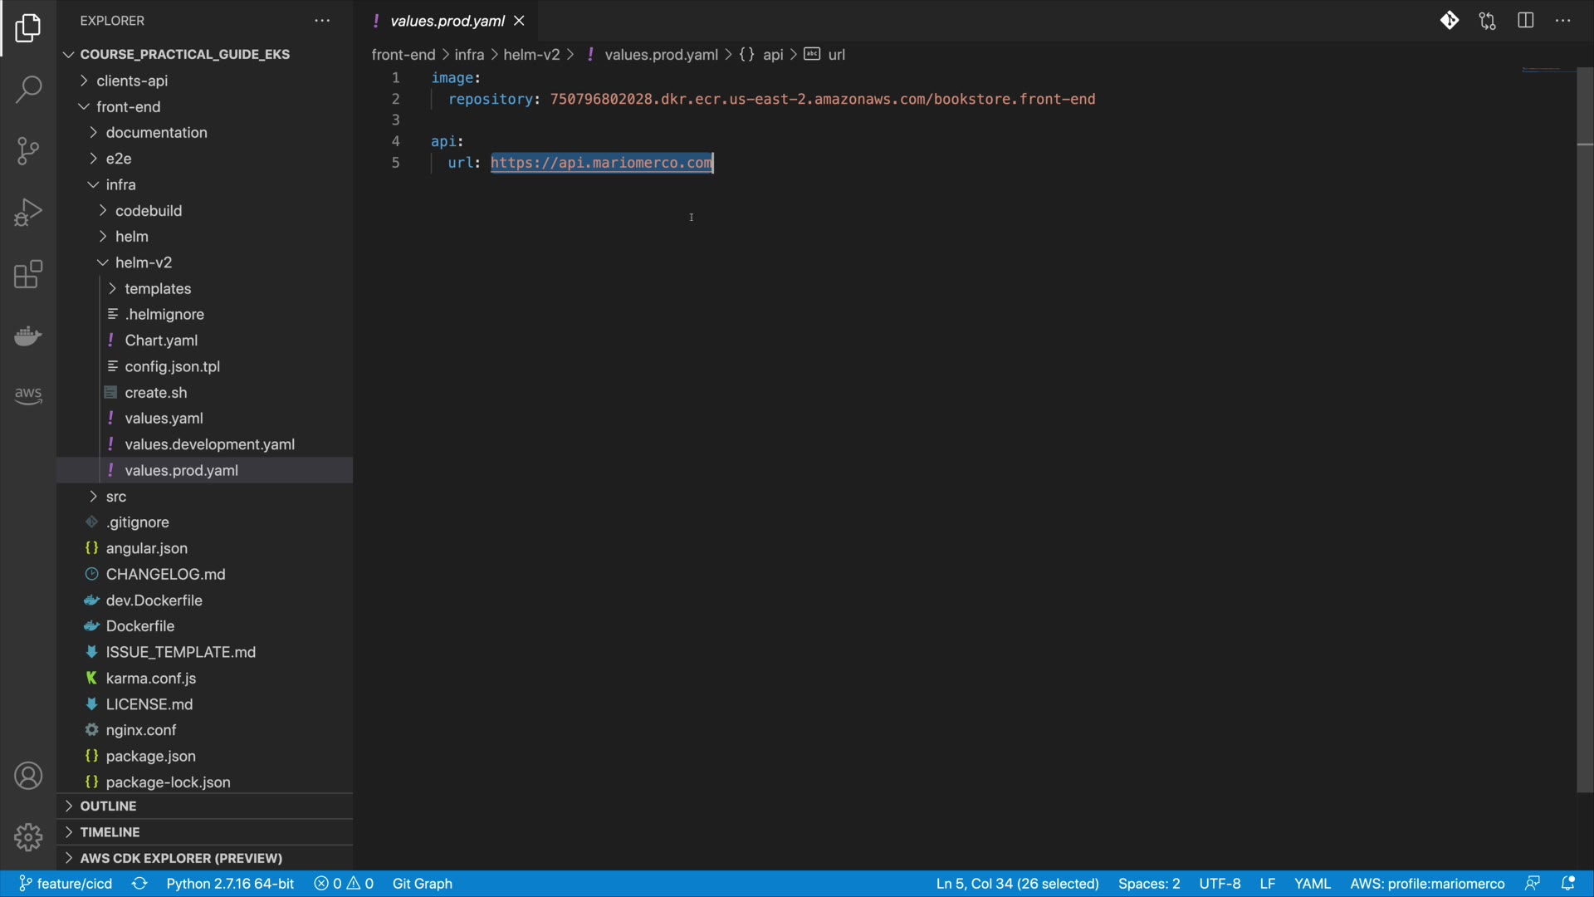Click the feature/cicd branch in status bar
Viewport: 1594px width, 897px height.
tap(66, 884)
